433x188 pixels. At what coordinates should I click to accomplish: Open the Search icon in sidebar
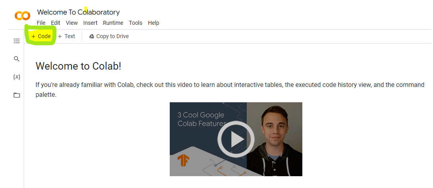coord(17,59)
